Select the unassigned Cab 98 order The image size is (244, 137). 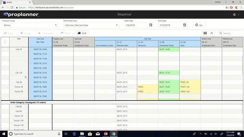point(19,111)
